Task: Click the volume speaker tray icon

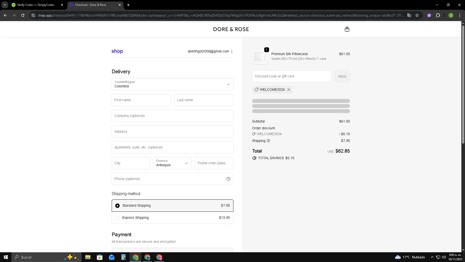Action: pos(444,257)
